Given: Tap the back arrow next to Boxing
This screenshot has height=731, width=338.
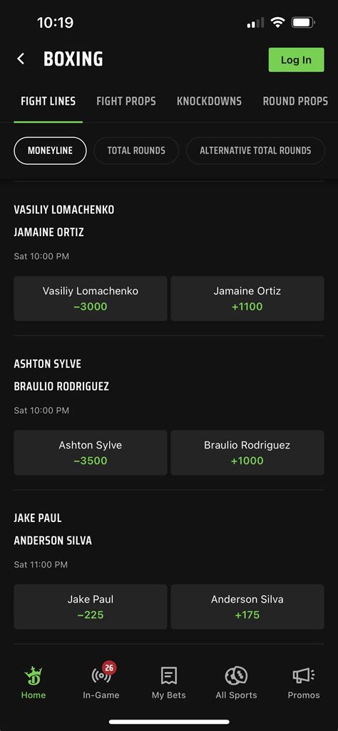Looking at the screenshot, I should 21,59.
